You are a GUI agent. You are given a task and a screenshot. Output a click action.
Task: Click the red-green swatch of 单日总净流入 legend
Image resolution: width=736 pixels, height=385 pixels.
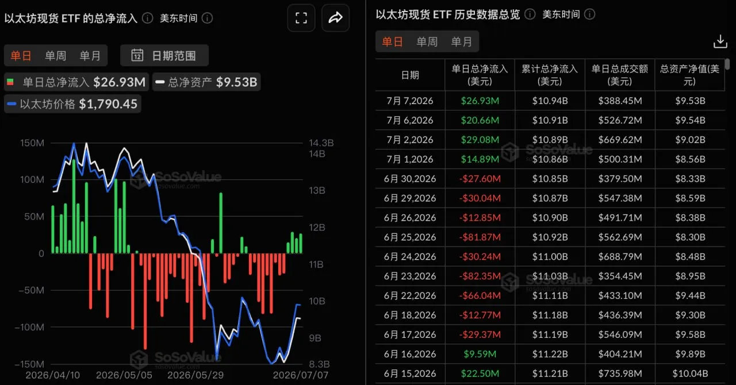[10, 82]
